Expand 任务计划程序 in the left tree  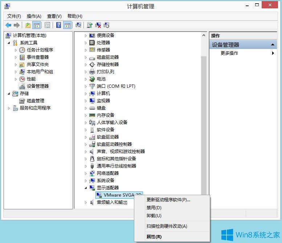[x=16, y=50]
